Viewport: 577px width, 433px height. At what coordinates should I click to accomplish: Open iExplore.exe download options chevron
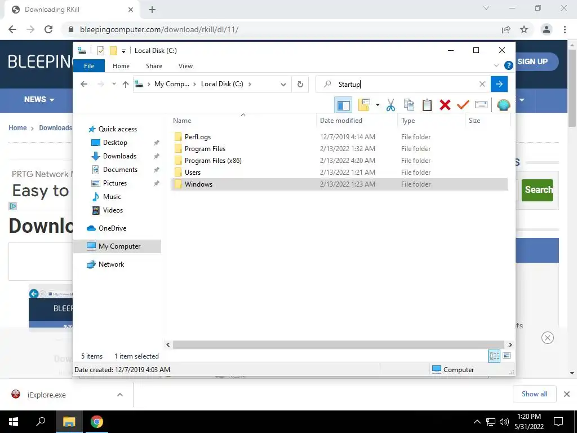[x=119, y=395]
